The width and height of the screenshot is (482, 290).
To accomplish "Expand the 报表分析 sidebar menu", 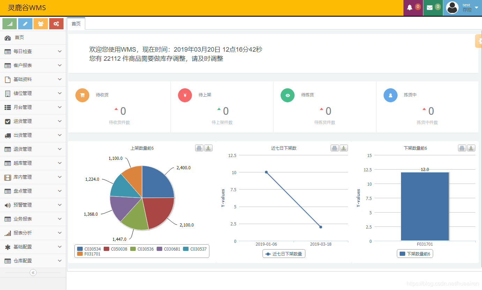I will tap(33, 233).
